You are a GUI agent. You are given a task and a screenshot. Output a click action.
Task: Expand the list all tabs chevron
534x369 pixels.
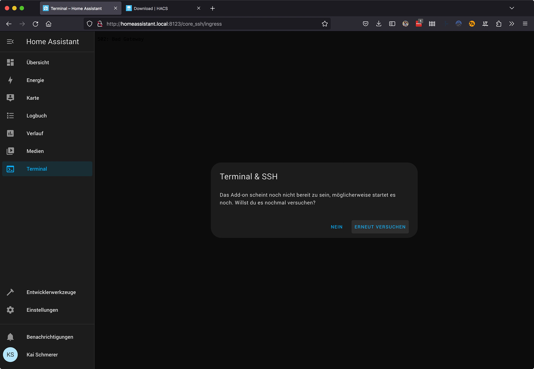click(512, 8)
